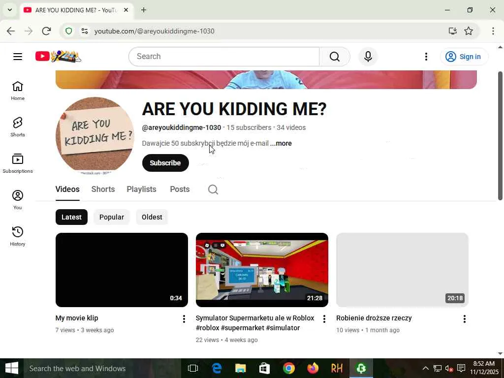This screenshot has height=378, width=504.
Task: Open Firefox from the taskbar
Action: [x=313, y=368]
